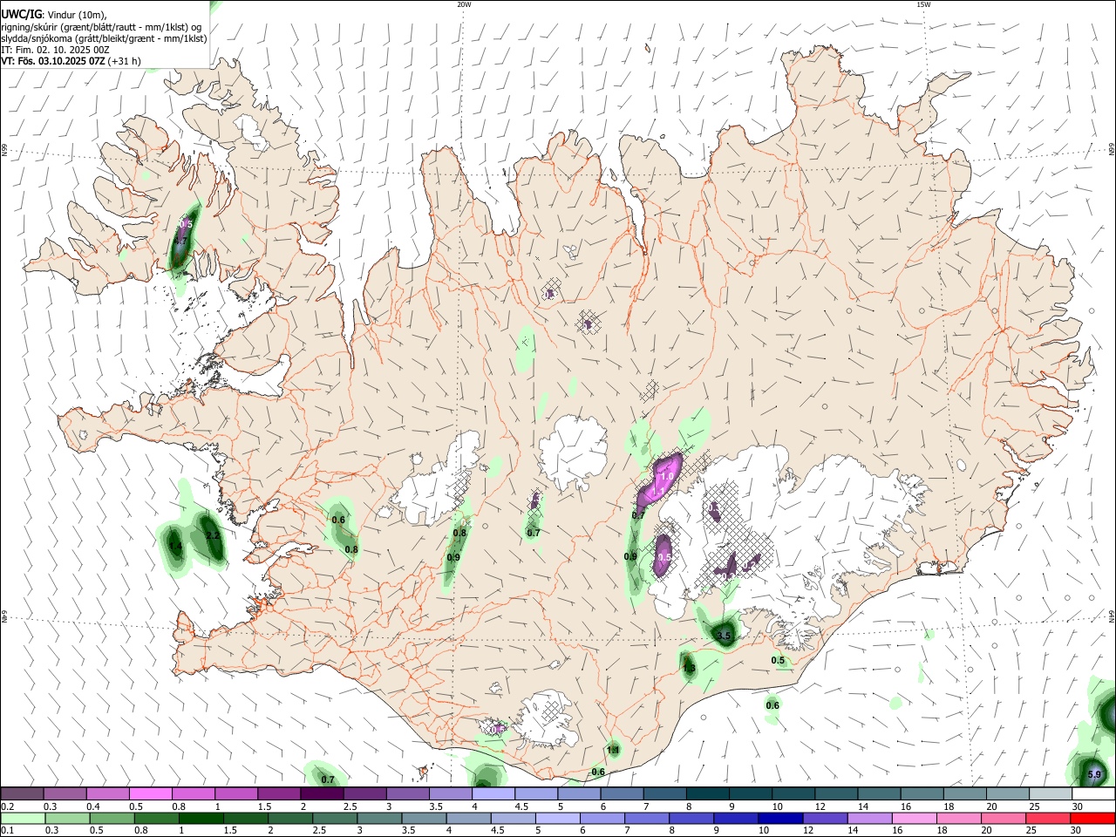Click the '3.5' precipitation value
The image size is (1116, 837).
pyautogui.click(x=724, y=636)
